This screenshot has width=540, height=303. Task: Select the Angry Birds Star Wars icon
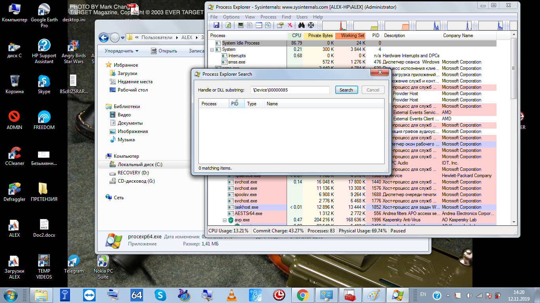coord(74,52)
